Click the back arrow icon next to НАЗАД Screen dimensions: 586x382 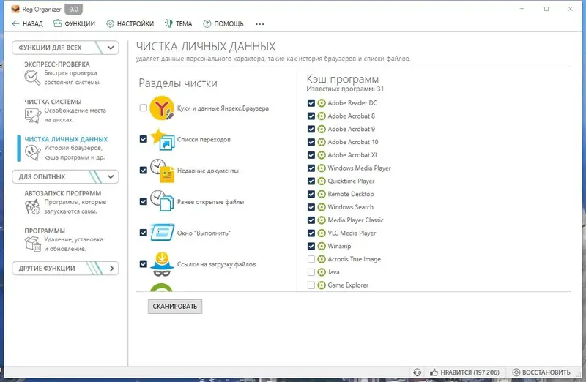tap(15, 24)
